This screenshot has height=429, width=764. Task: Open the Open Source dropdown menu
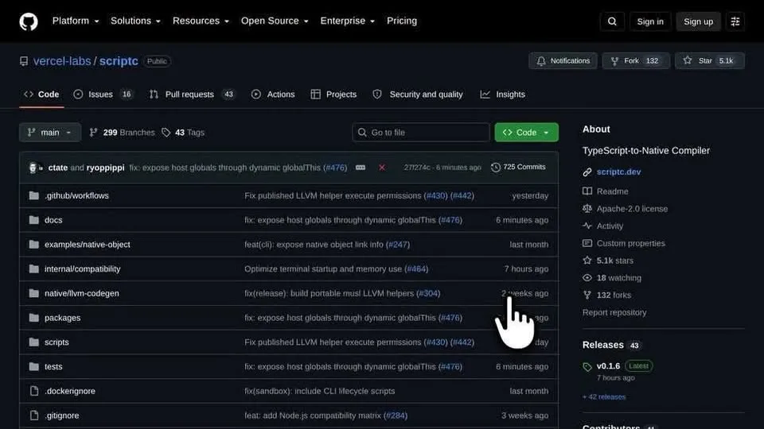tap(275, 21)
